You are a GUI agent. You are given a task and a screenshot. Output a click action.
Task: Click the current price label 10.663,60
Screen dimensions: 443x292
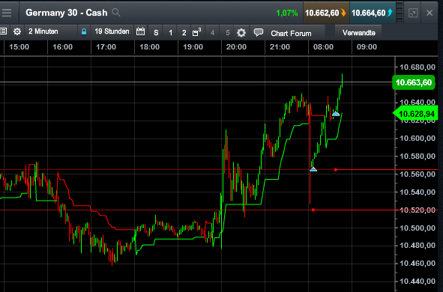(414, 82)
